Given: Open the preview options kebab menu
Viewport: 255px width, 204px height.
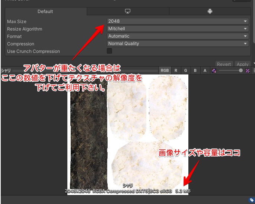Looking at the screenshot, I should click(254, 70).
